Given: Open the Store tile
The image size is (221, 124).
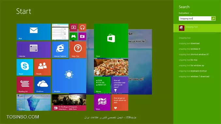Looking at the screenshot, I should [x=111, y=41].
